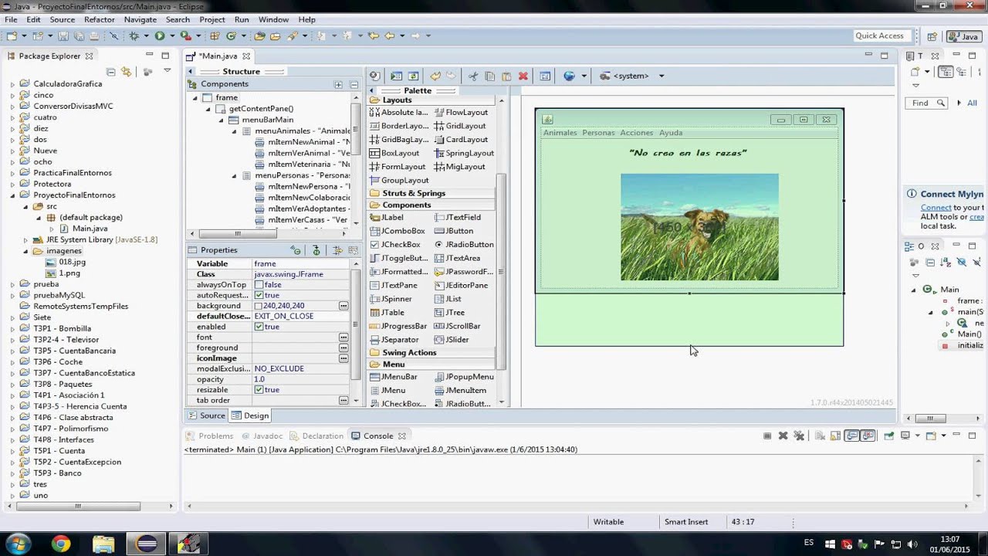
Task: Select JRadioButton in the Palette
Action: [x=464, y=245]
